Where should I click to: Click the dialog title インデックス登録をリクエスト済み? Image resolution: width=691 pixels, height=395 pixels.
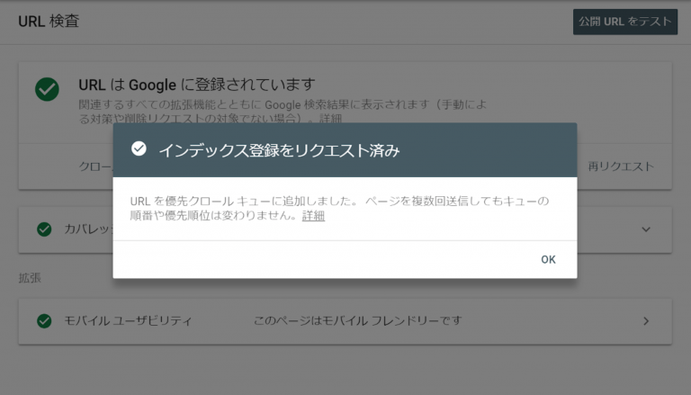click(279, 150)
